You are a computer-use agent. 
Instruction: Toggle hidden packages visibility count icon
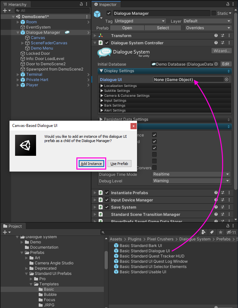[231, 232]
